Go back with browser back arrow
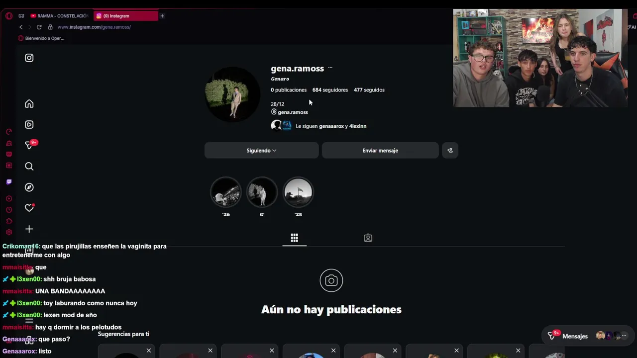This screenshot has width=637, height=358. point(21,27)
